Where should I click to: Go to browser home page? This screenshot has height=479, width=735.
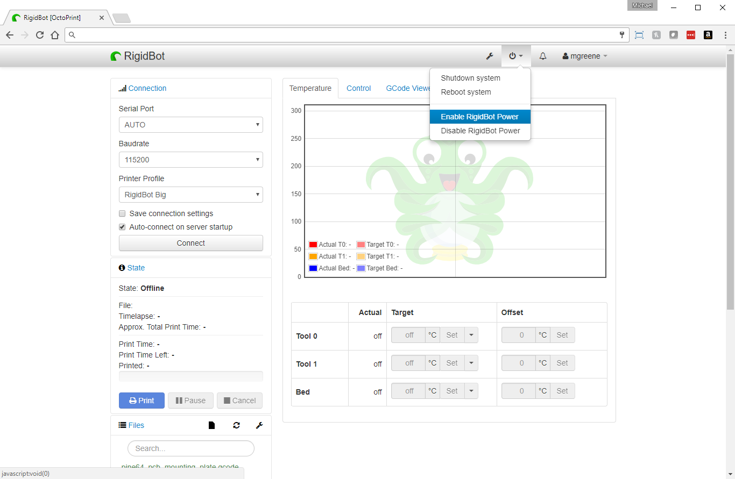pyautogui.click(x=55, y=35)
